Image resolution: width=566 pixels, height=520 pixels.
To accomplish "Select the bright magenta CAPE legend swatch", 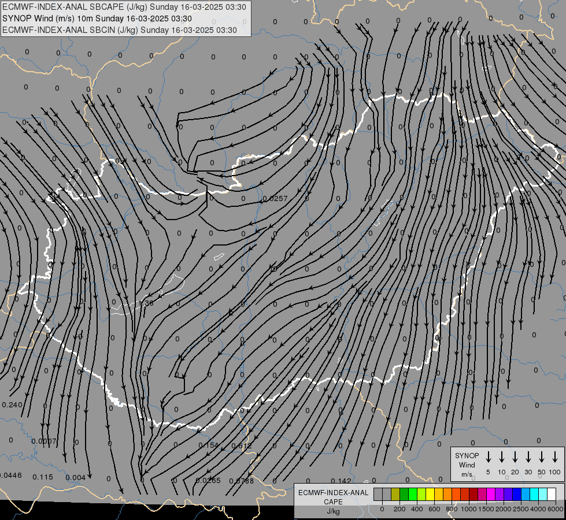I will pyautogui.click(x=491, y=494).
